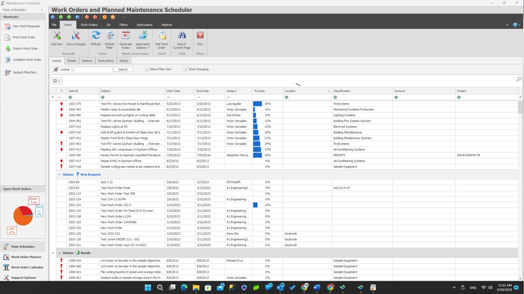Collapse the ribbon with the caret icon
This screenshot has height=294, width=524.
coord(507,24)
